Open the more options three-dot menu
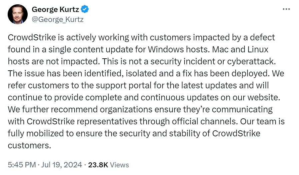This screenshot has width=299, height=175. coord(286,9)
